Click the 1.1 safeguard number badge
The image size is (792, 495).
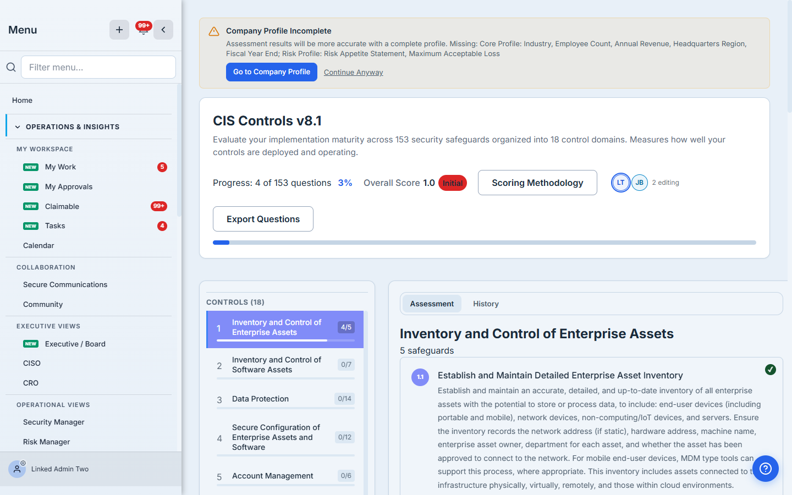pos(420,377)
